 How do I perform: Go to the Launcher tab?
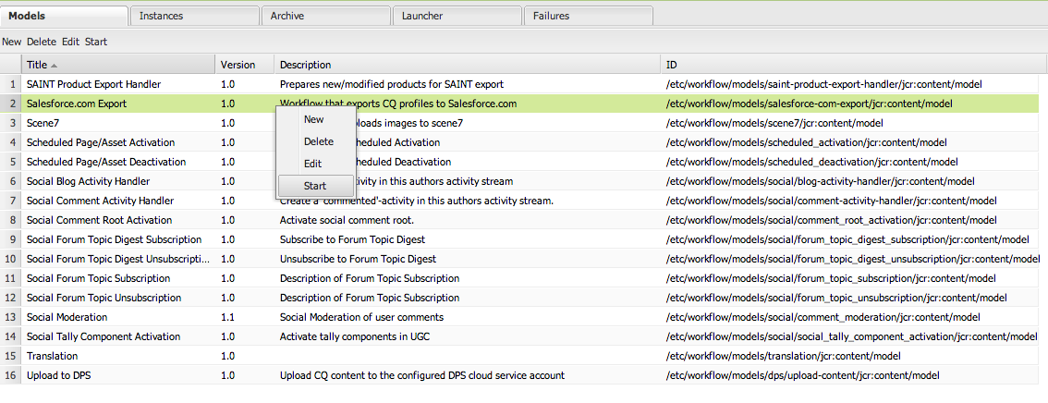click(x=456, y=16)
